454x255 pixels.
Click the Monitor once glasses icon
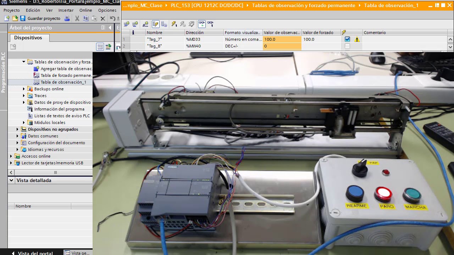point(210,24)
